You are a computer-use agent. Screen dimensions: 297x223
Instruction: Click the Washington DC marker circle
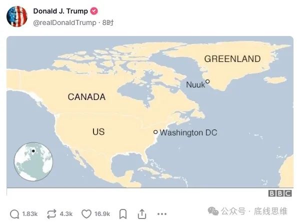coord(155,132)
